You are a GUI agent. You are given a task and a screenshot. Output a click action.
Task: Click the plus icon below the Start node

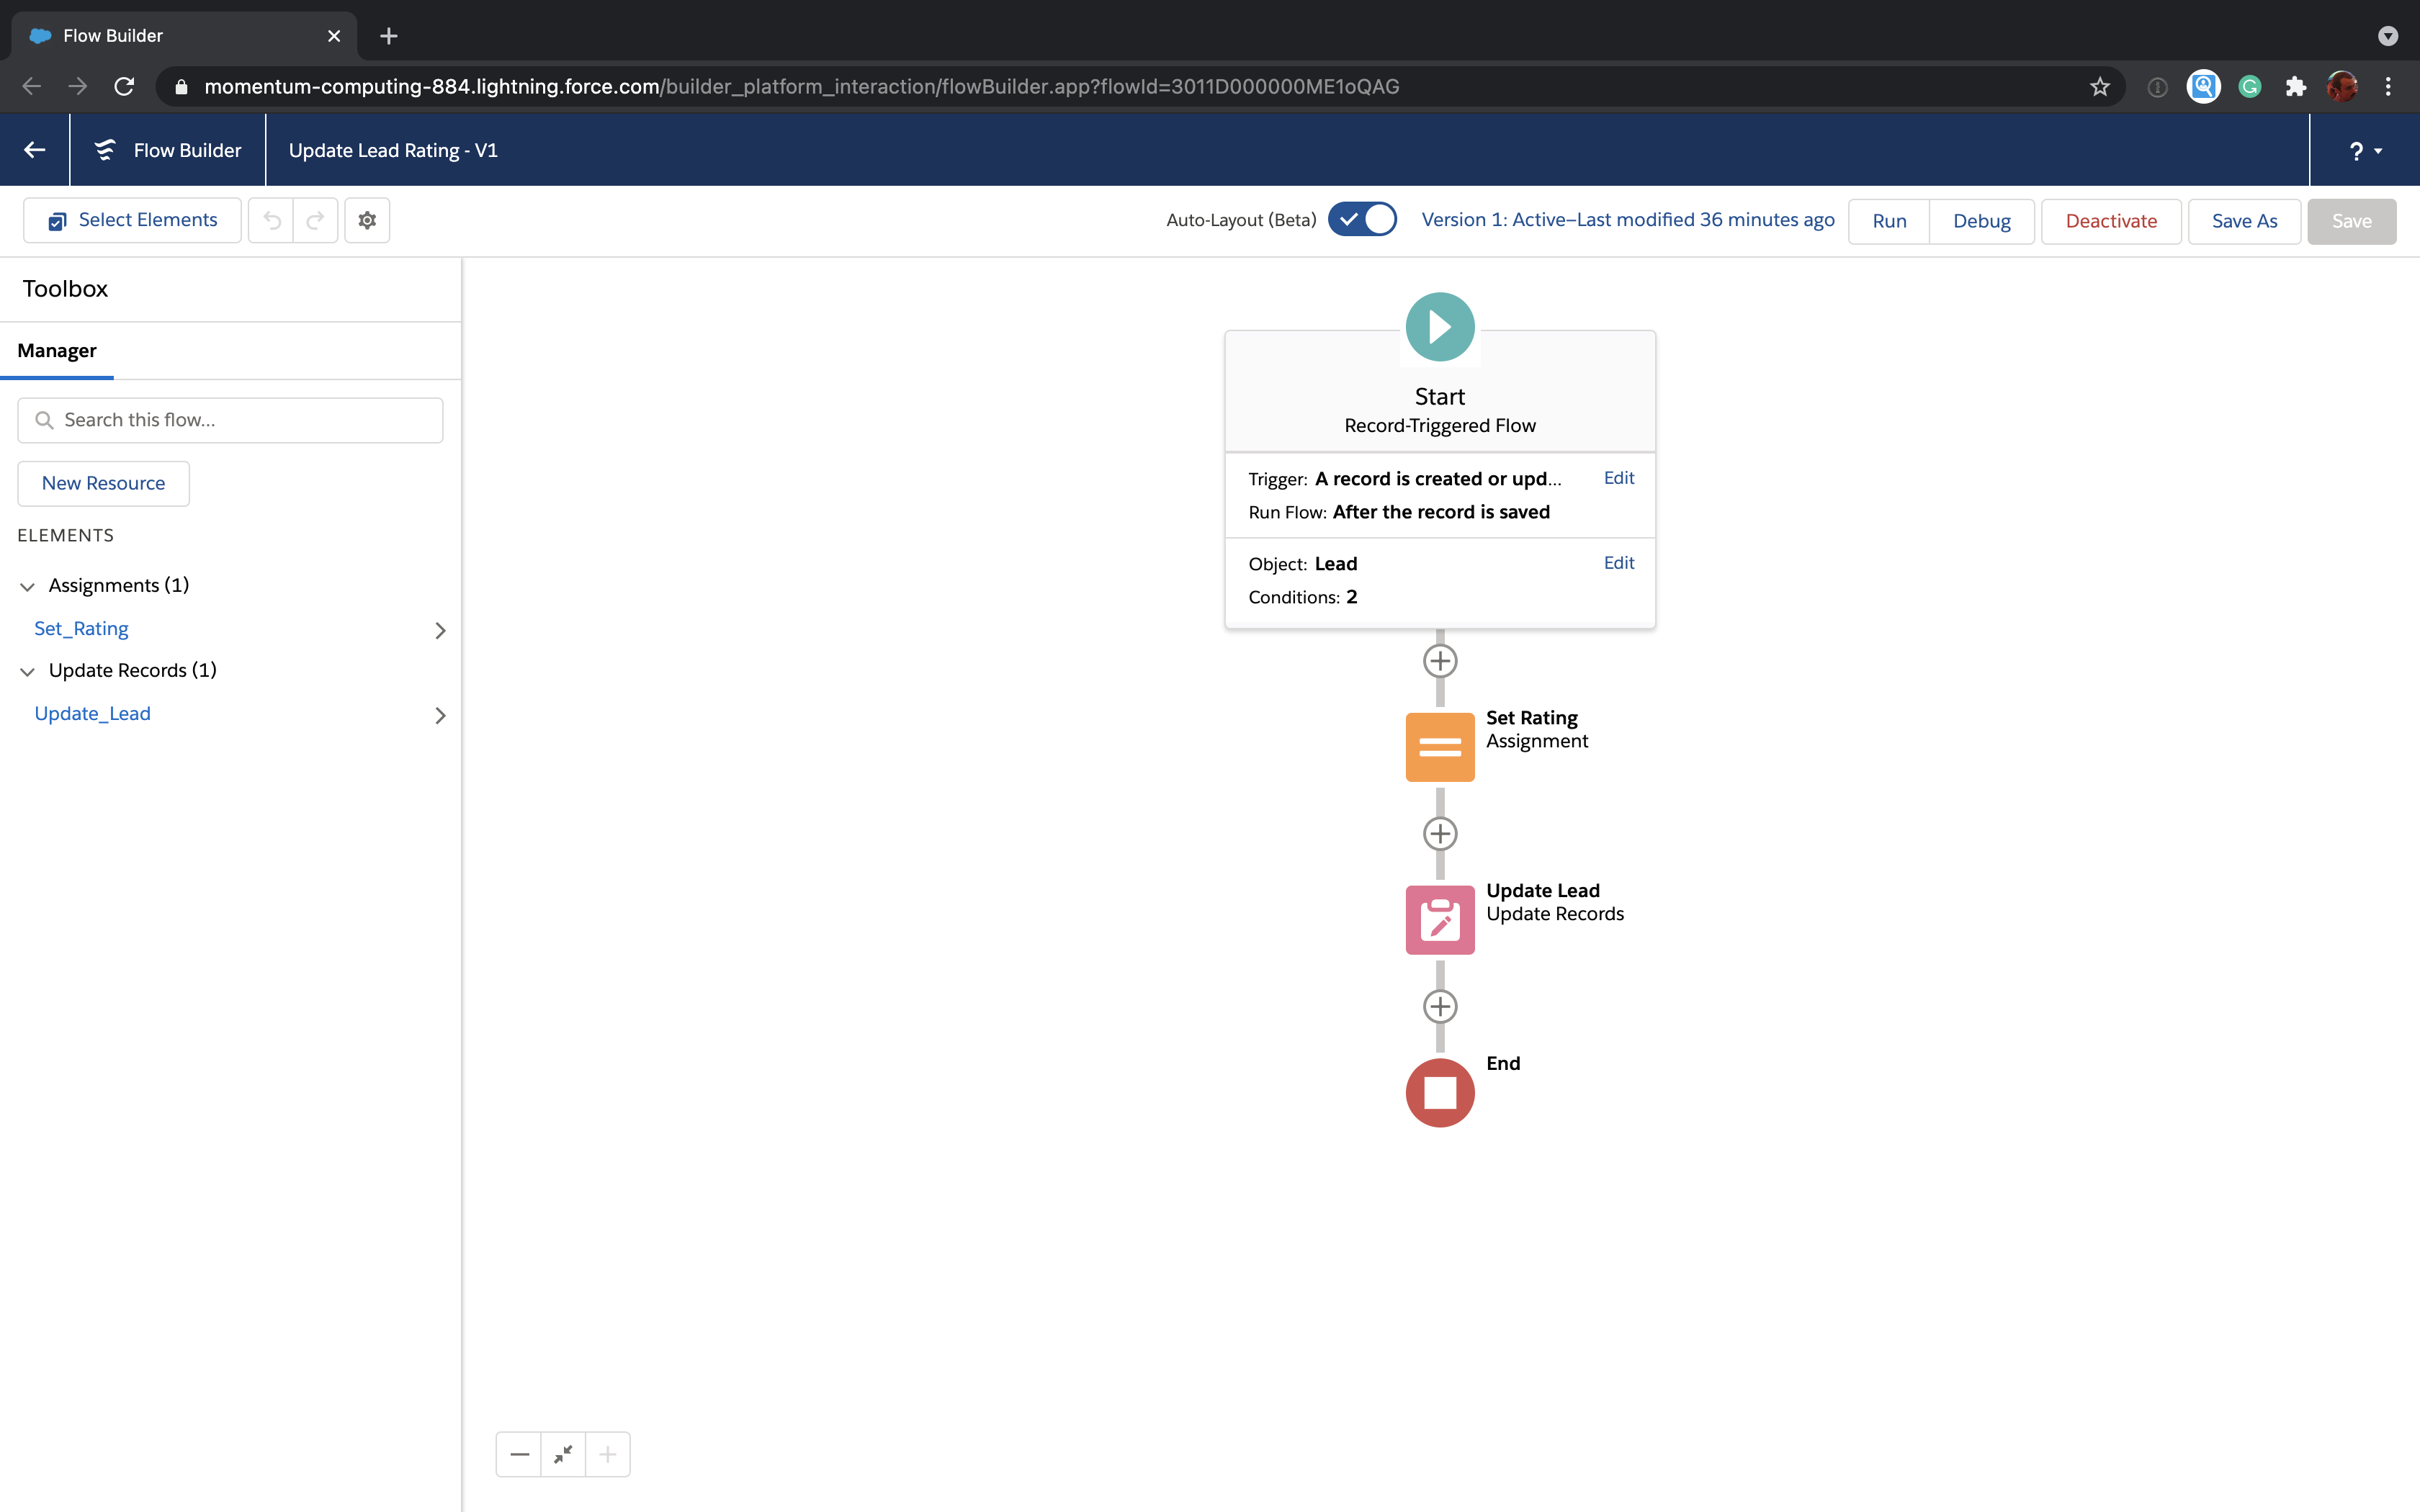coord(1440,660)
